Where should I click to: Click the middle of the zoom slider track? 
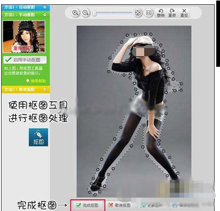point(113,13)
